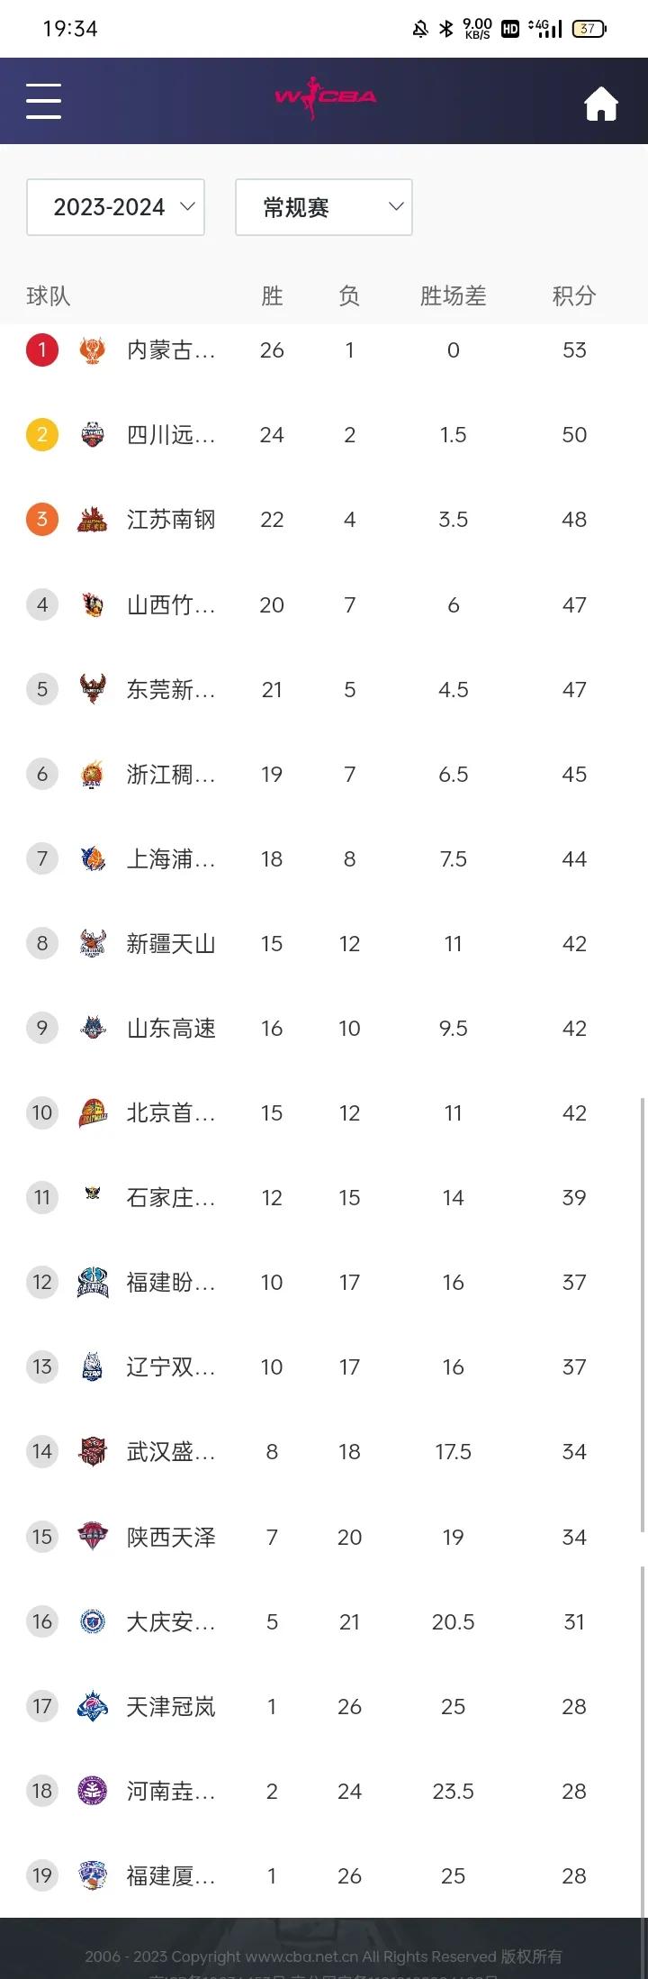Viewport: 648px width, 1979px height.
Task: Open the hamburger navigation menu
Action: tap(43, 101)
